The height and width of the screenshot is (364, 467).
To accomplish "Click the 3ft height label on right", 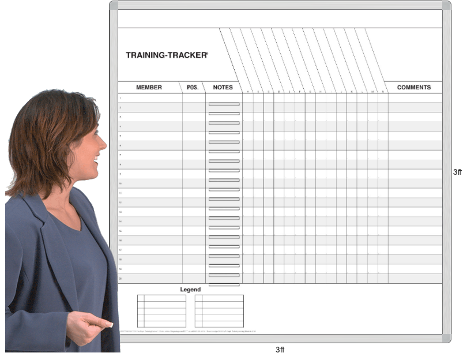I will click(457, 172).
